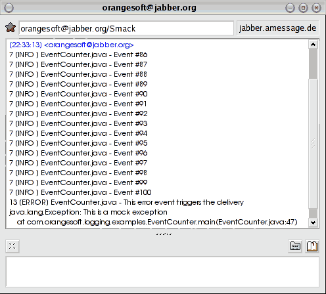Select log line Event #87

[78, 64]
